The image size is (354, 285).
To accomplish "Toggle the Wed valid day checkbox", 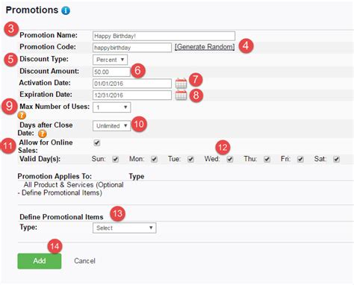I will click(x=230, y=159).
